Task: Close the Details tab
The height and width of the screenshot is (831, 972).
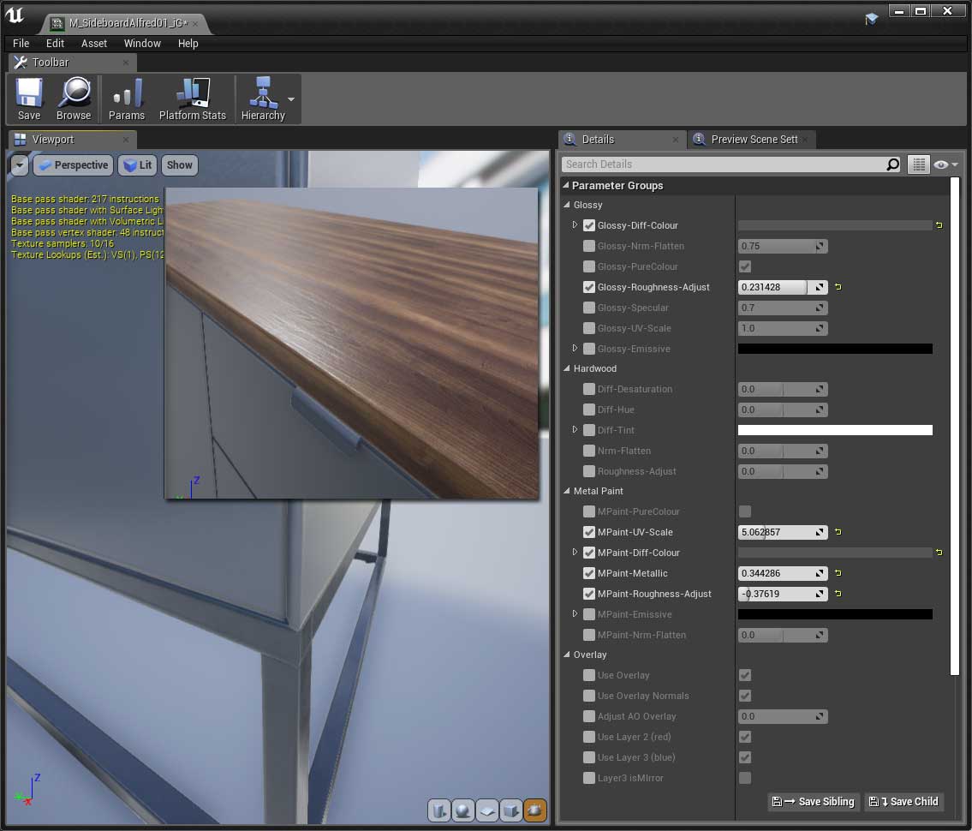Action: pyautogui.click(x=676, y=140)
